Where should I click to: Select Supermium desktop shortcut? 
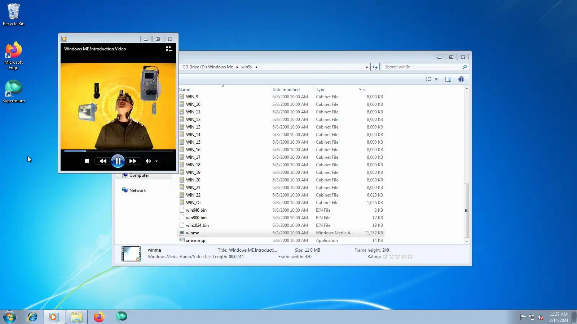(14, 91)
